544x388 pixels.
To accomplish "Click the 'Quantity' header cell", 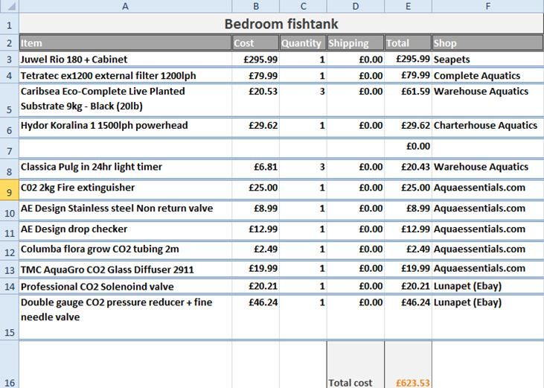I will 302,43.
